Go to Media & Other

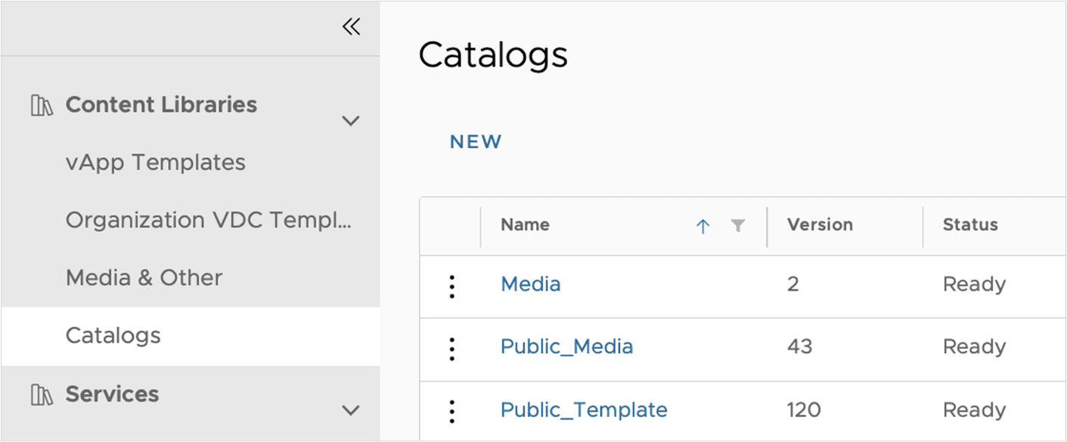coord(144,277)
